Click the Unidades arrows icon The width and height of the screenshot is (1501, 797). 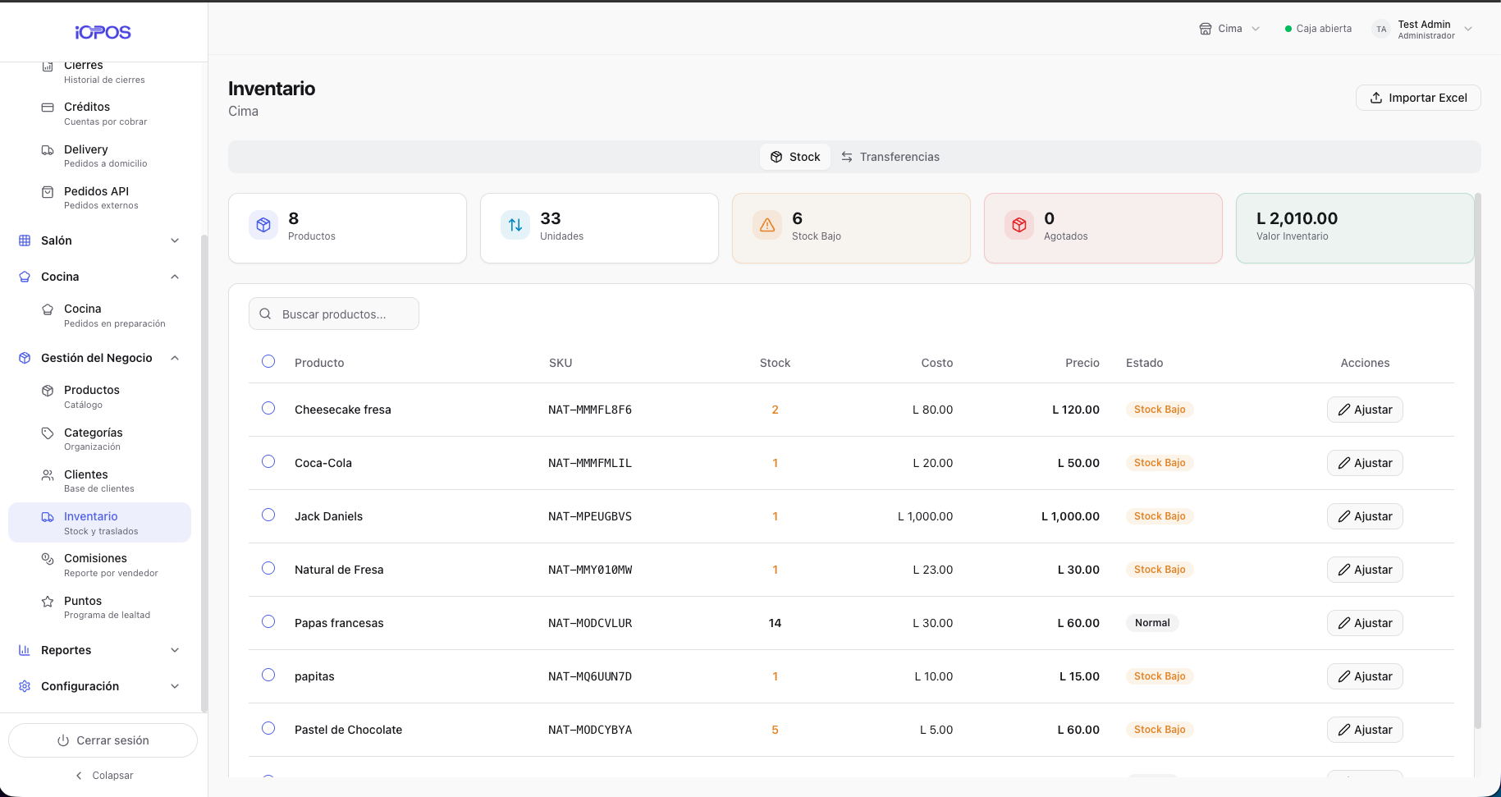515,225
